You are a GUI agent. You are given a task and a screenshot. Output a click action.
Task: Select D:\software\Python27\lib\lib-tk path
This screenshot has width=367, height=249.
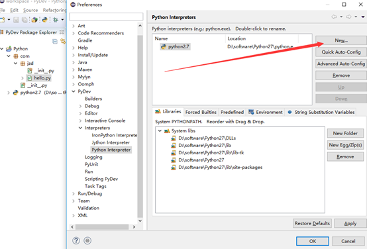(x=211, y=152)
